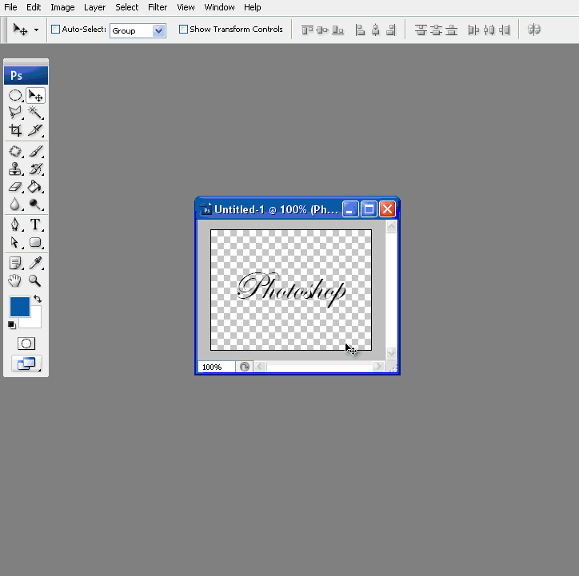Expand the Move tool preset picker arrow
Image resolution: width=579 pixels, height=576 pixels.
(36, 30)
